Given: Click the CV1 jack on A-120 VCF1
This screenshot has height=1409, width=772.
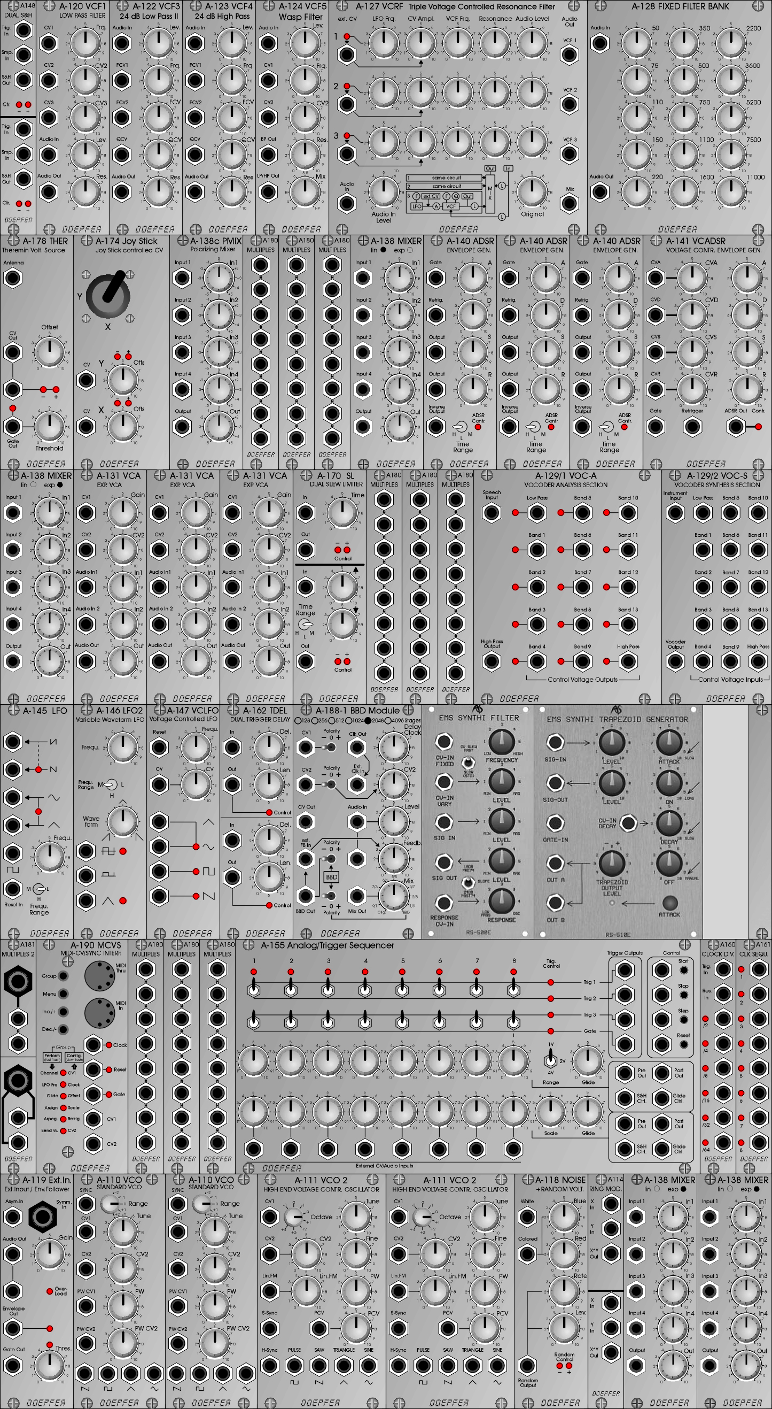Looking at the screenshot, I should click(x=49, y=43).
